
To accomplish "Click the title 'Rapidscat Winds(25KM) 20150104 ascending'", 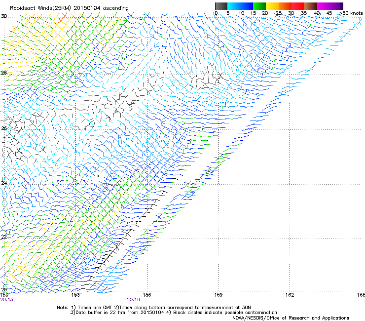I will click(69, 8).
